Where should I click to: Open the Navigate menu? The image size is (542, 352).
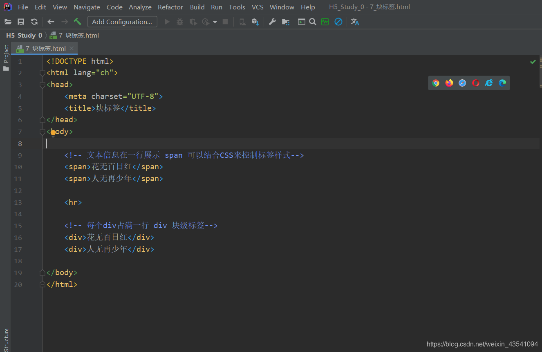pyautogui.click(x=87, y=7)
